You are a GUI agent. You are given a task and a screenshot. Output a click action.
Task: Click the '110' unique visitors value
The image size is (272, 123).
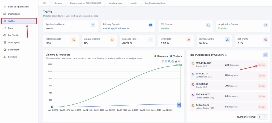tap(86, 43)
